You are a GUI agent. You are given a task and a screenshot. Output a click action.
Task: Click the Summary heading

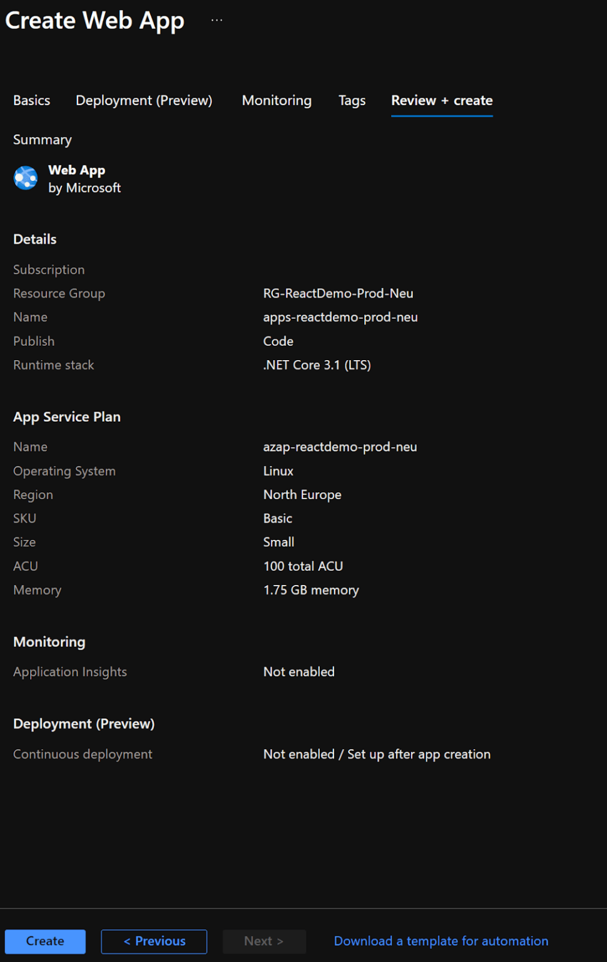click(x=42, y=139)
